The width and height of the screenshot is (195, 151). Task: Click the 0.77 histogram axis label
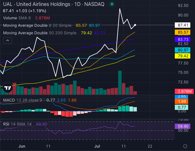pyautogui.click(x=181, y=107)
